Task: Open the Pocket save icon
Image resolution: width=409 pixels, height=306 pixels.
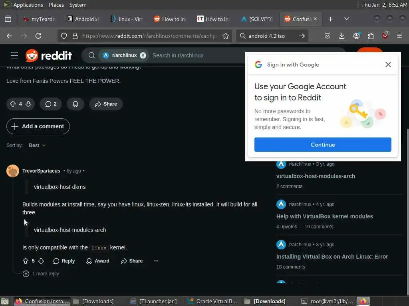Action: (328, 36)
